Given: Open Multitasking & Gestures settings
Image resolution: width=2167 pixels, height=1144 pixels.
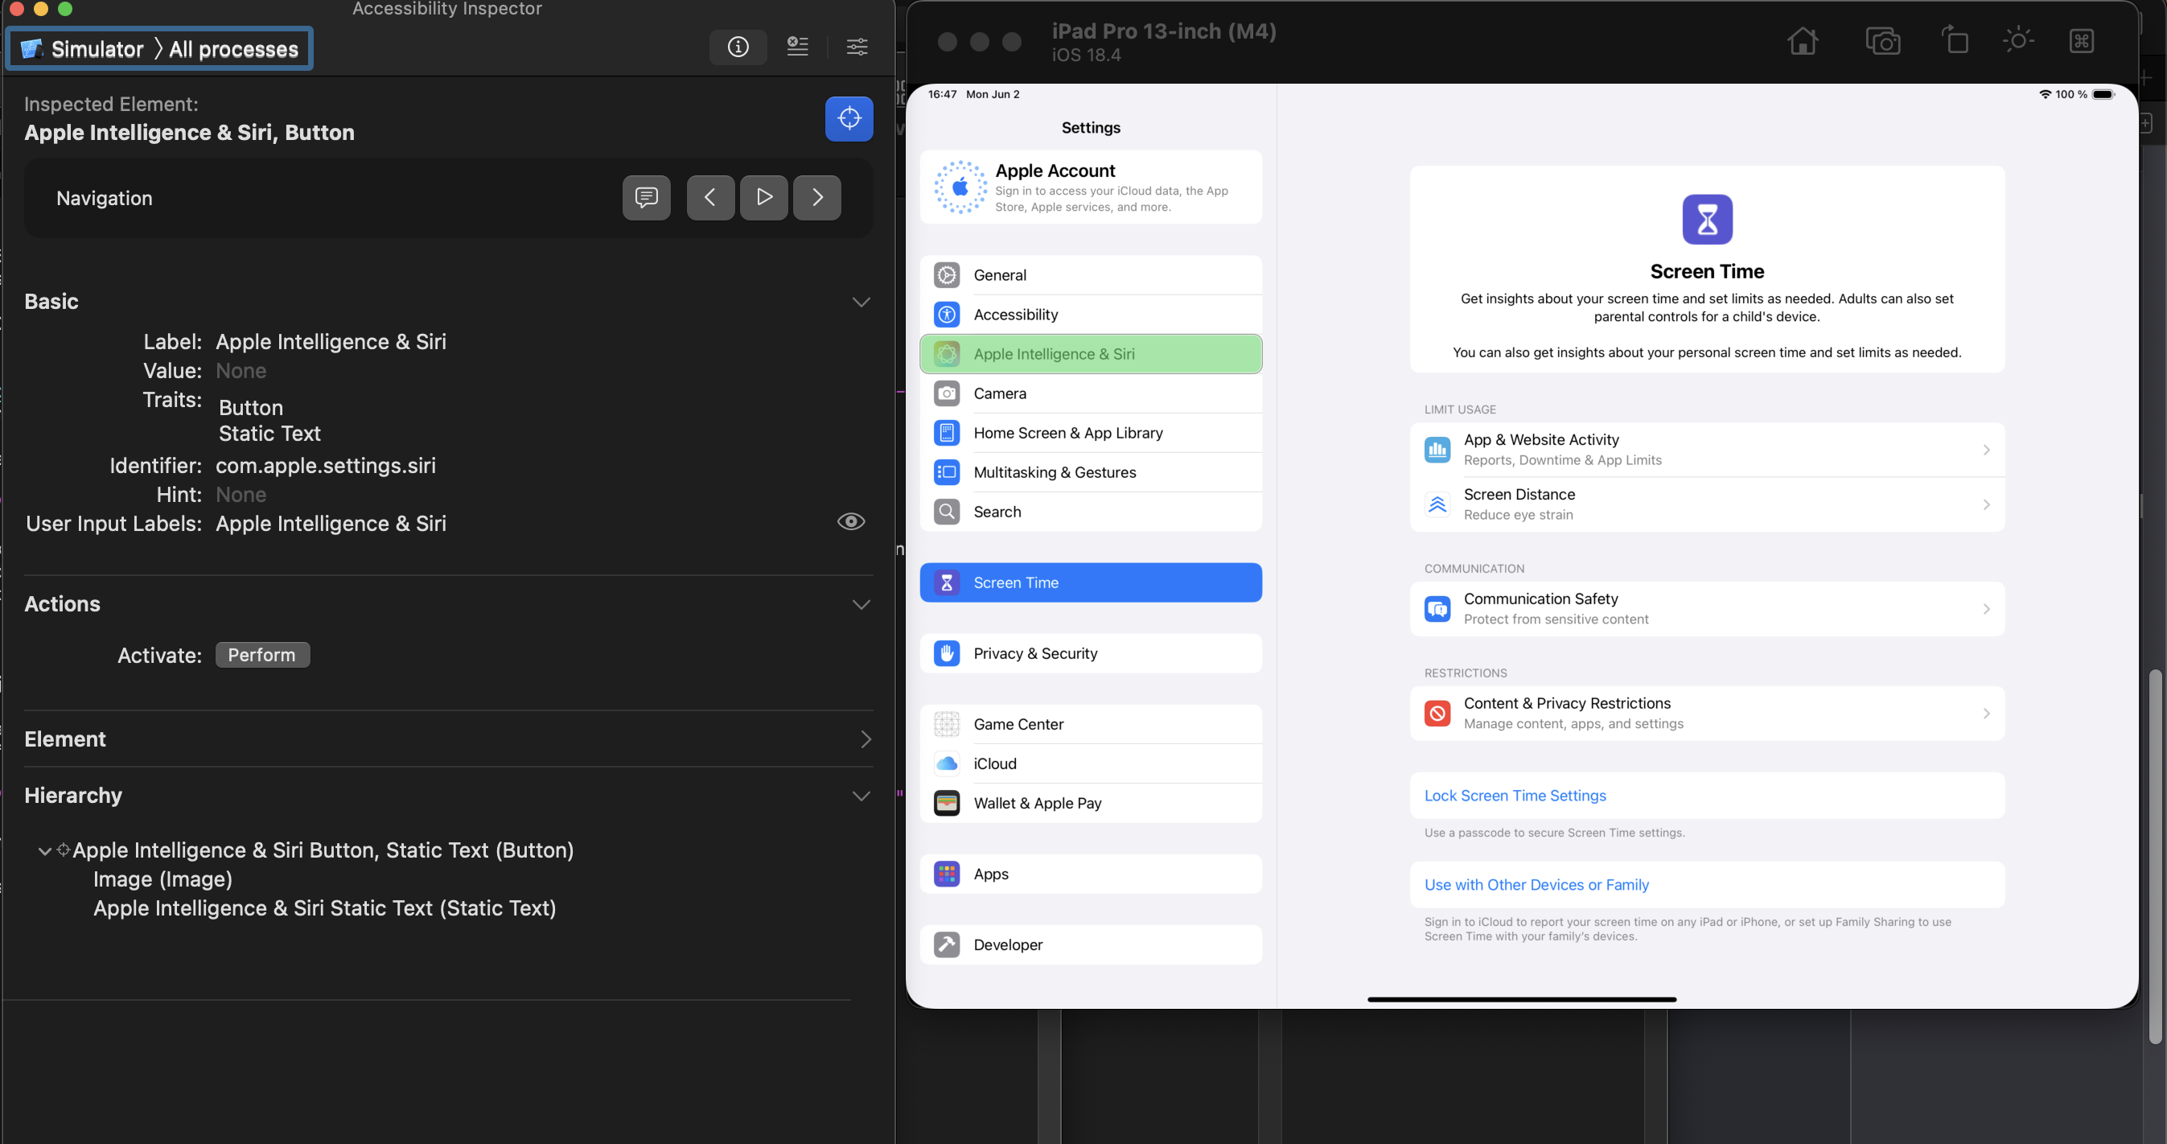Looking at the screenshot, I should coord(1090,473).
